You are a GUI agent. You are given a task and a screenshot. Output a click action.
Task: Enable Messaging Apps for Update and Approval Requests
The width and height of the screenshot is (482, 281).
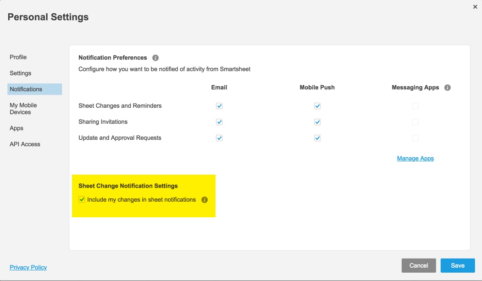(415, 138)
